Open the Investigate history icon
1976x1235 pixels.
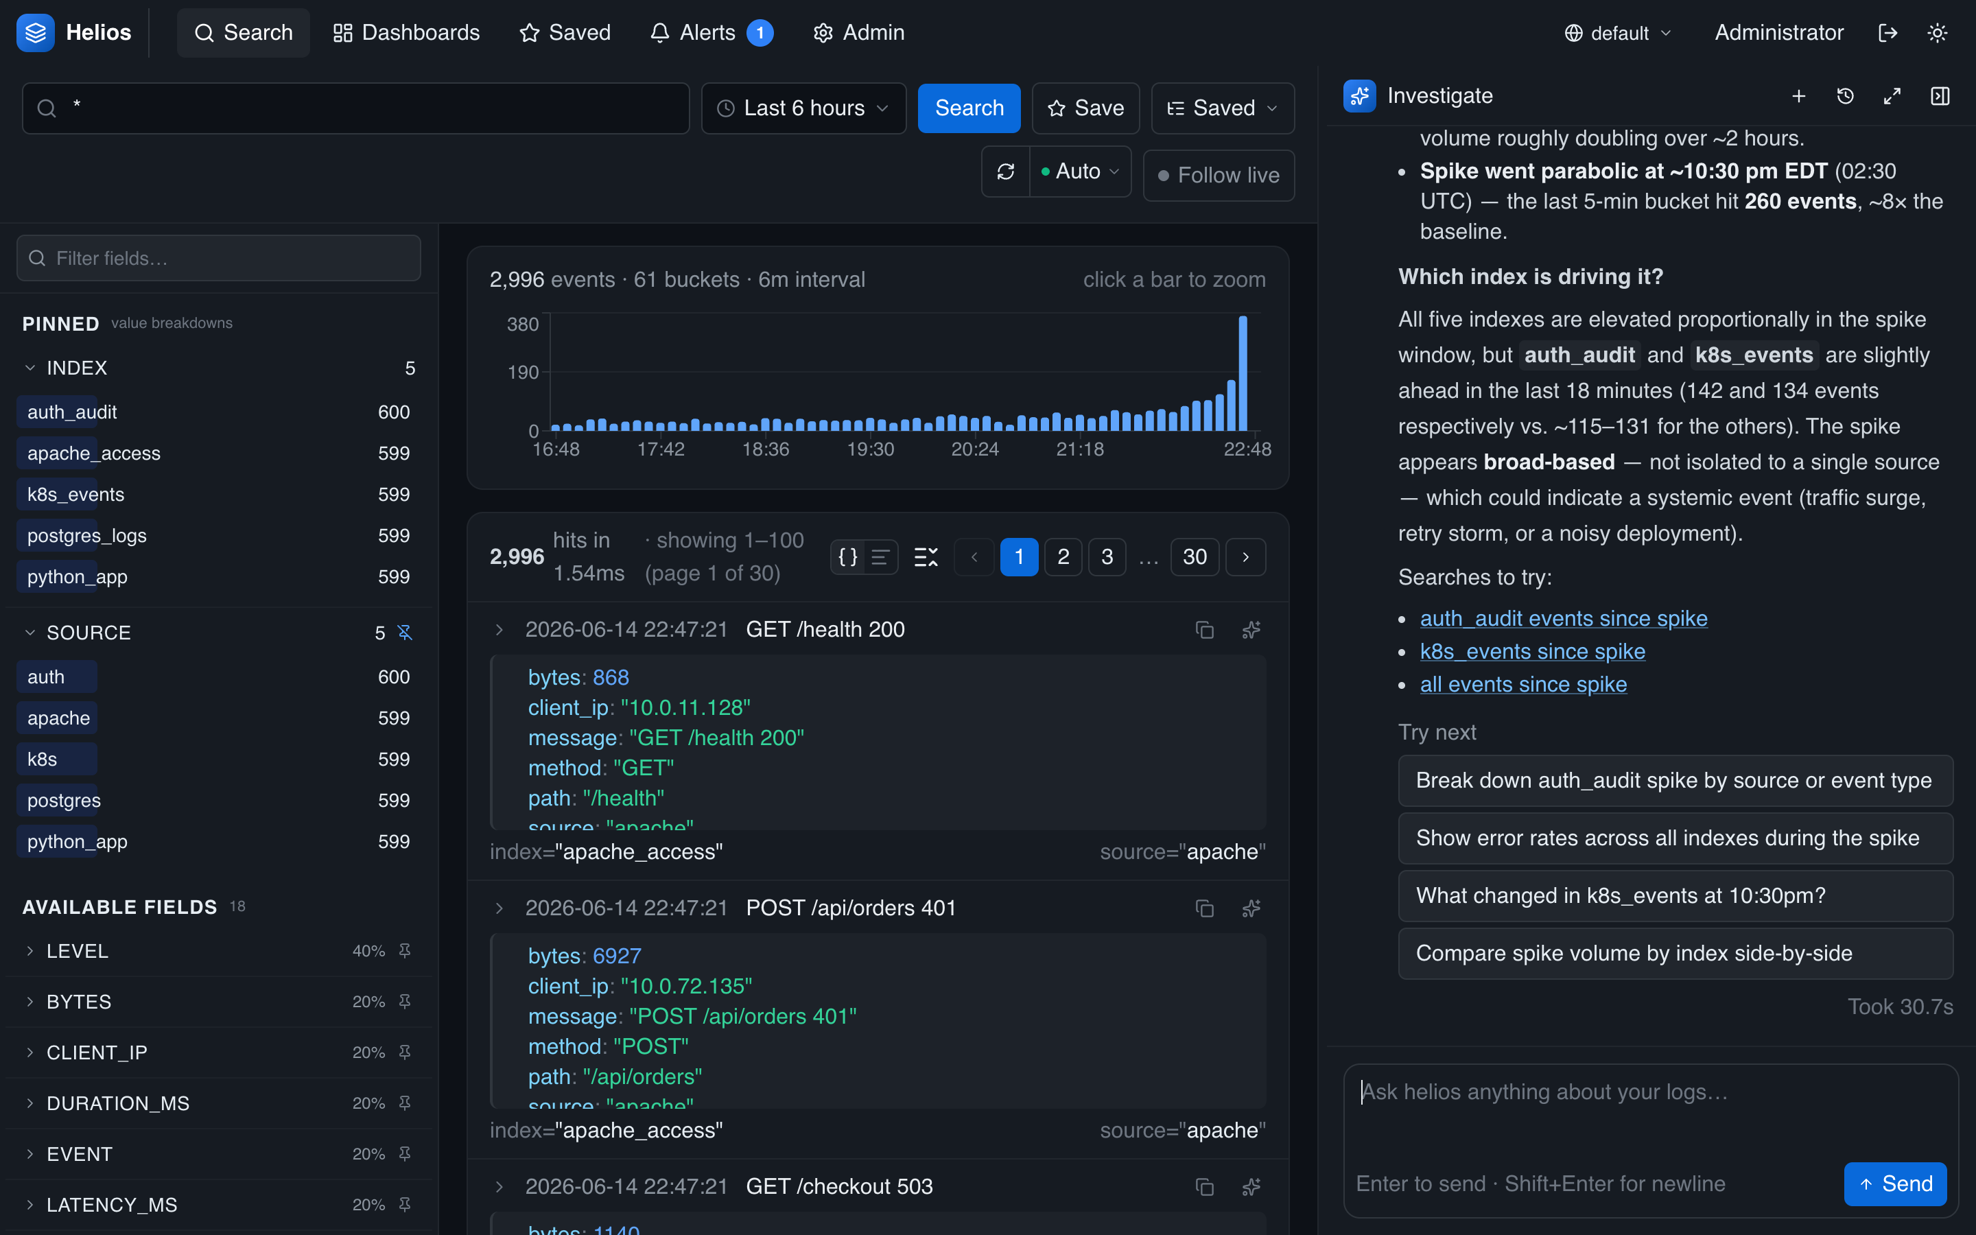coord(1846,96)
